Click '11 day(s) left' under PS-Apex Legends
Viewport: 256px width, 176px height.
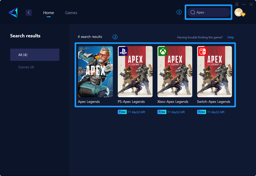136,112
